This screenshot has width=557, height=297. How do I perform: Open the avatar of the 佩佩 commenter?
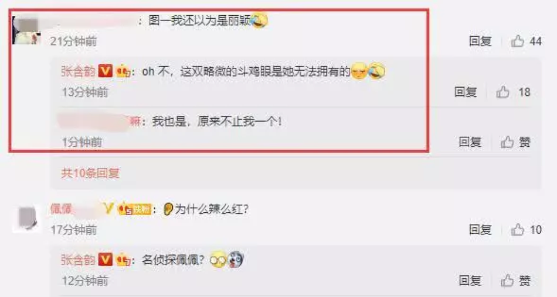[27, 217]
